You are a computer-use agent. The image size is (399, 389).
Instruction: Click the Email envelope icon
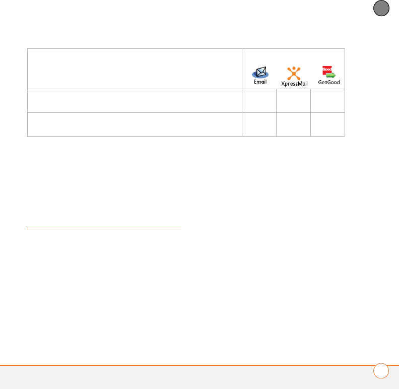click(260, 72)
